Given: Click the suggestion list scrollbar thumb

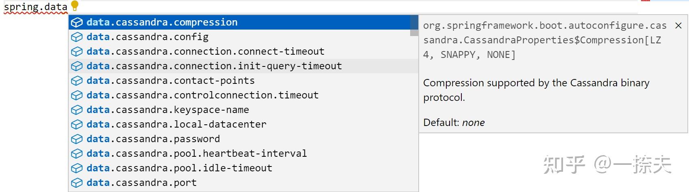Looking at the screenshot, I should pos(414,26).
